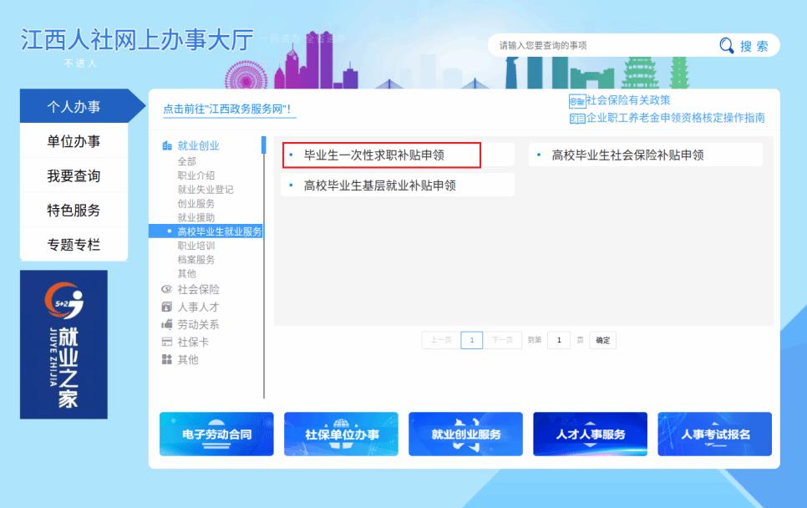Click the magnifier search icon

point(726,46)
